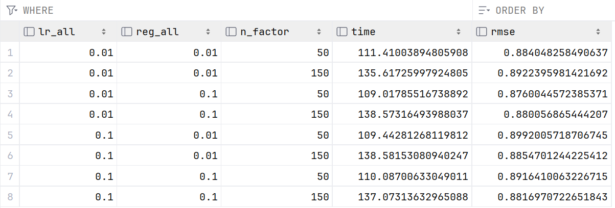Select row number 3
Viewport: 615px width, 208px height.
click(x=10, y=94)
